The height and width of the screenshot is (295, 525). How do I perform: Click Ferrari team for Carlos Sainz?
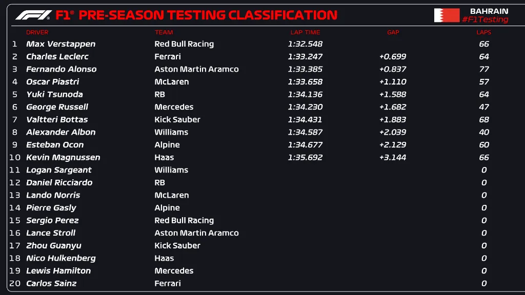click(168, 283)
